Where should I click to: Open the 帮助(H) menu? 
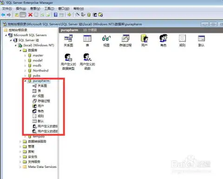79,9
